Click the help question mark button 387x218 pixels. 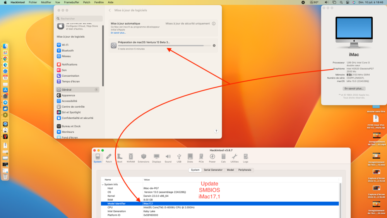216,131
